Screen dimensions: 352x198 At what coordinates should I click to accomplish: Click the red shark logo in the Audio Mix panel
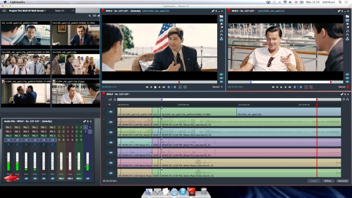(x=12, y=177)
